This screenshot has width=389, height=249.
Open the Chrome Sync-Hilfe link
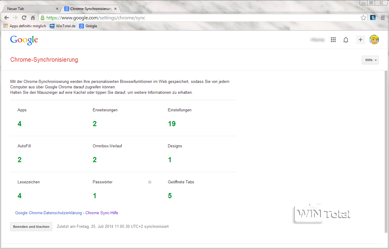102,213
